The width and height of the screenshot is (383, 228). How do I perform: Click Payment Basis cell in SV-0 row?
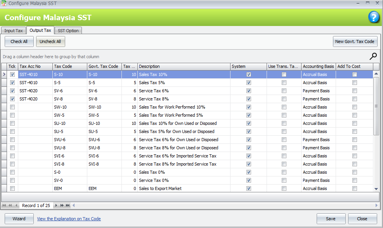(x=319, y=180)
